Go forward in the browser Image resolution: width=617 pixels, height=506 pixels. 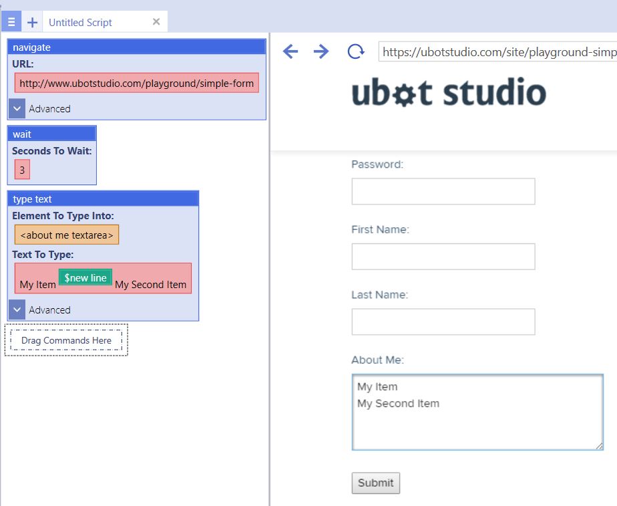pyautogui.click(x=321, y=51)
